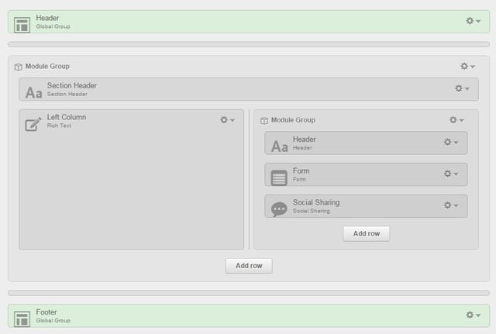Select the Section Header title text
The width and height of the screenshot is (496, 334).
(x=72, y=86)
